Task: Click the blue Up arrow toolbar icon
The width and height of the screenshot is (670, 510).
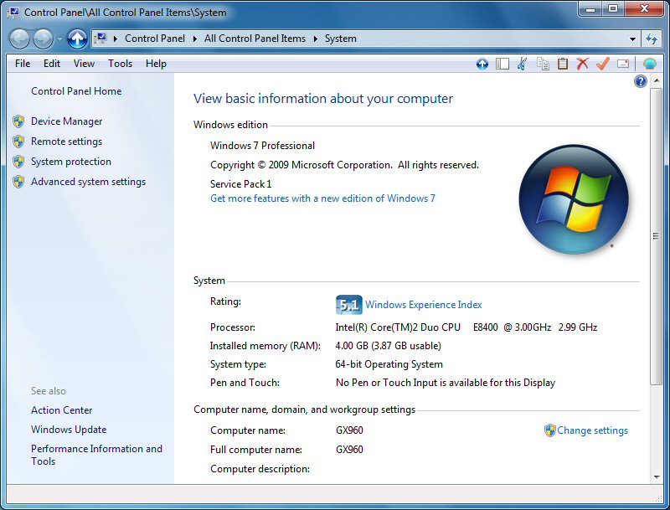Action: pos(482,64)
